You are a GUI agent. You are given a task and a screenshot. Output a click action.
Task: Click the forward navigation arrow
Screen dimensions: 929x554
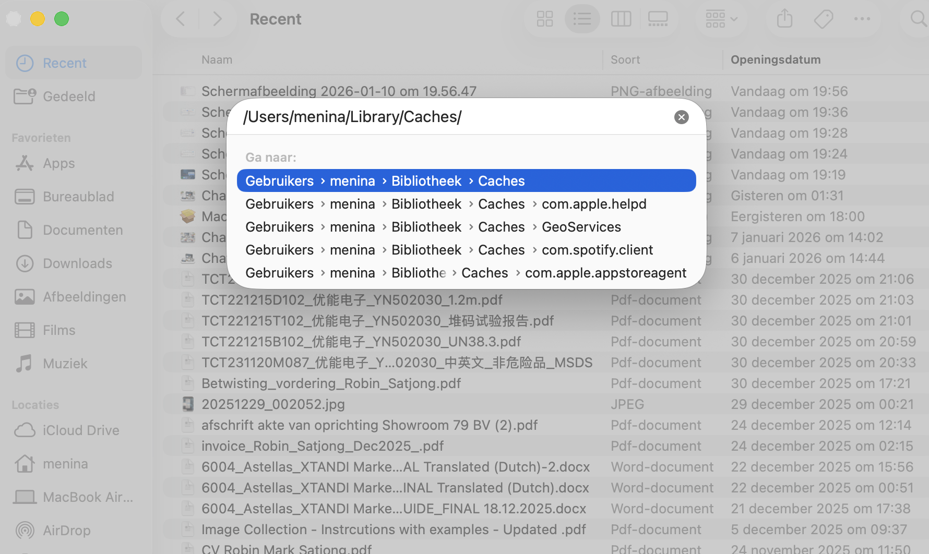click(217, 19)
